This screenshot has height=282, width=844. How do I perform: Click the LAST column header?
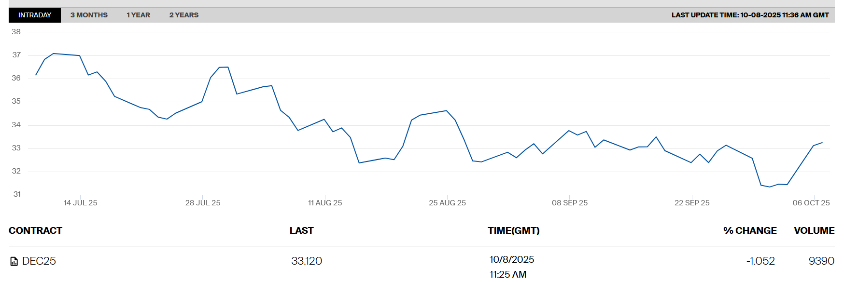coord(301,230)
